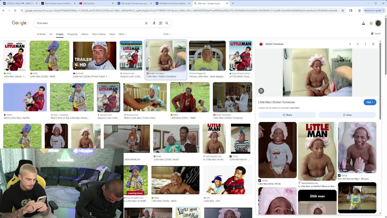Screen dimensions: 387x218
Task: Open the Google account avatar
Action: (x=378, y=23)
